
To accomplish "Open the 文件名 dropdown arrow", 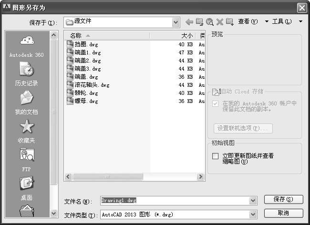I will [253, 201].
